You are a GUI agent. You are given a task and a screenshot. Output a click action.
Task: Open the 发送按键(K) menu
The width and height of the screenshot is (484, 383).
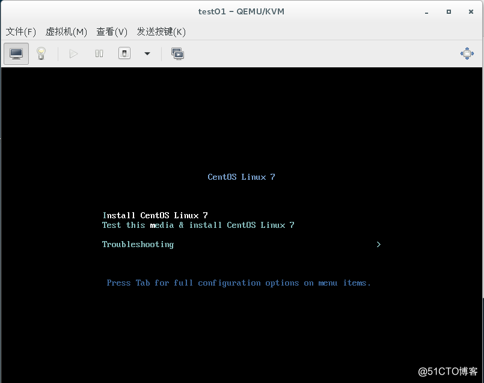pyautogui.click(x=161, y=31)
